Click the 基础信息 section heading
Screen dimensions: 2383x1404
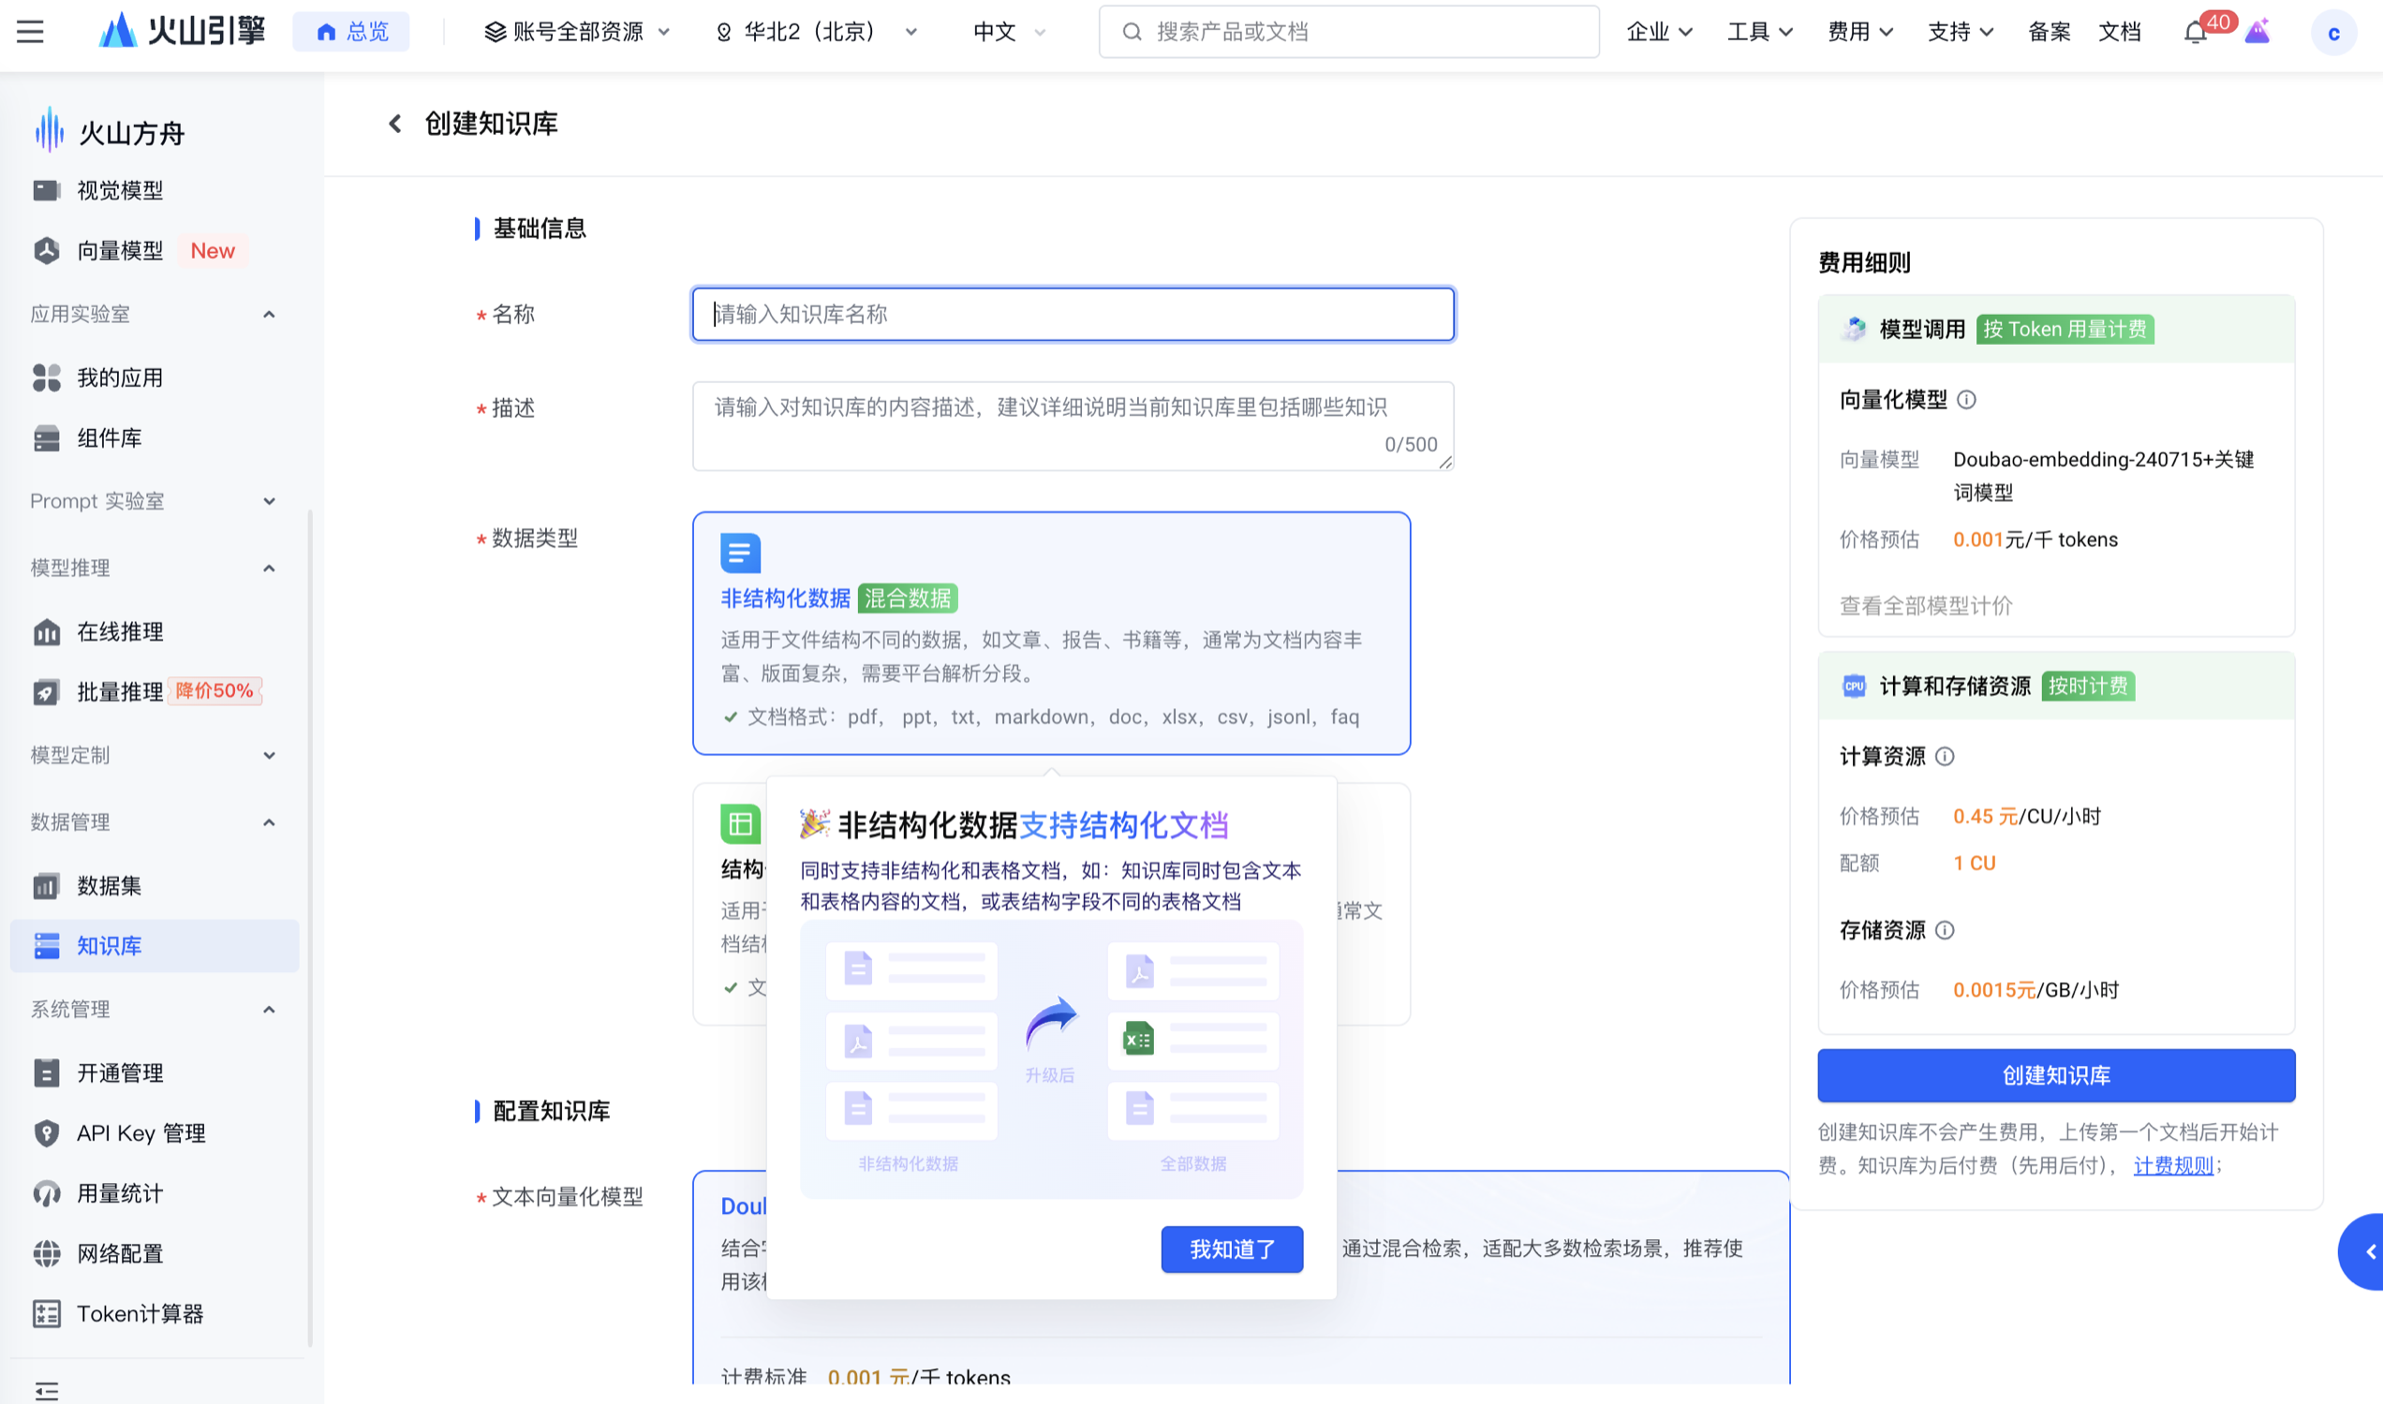(x=540, y=228)
